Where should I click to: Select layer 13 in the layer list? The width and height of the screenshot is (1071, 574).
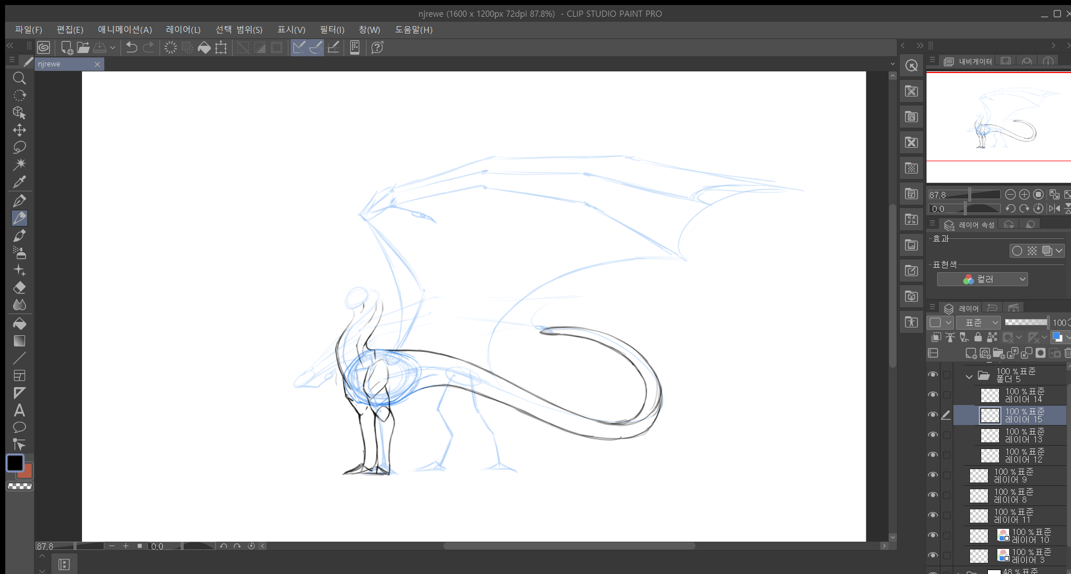point(1023,436)
